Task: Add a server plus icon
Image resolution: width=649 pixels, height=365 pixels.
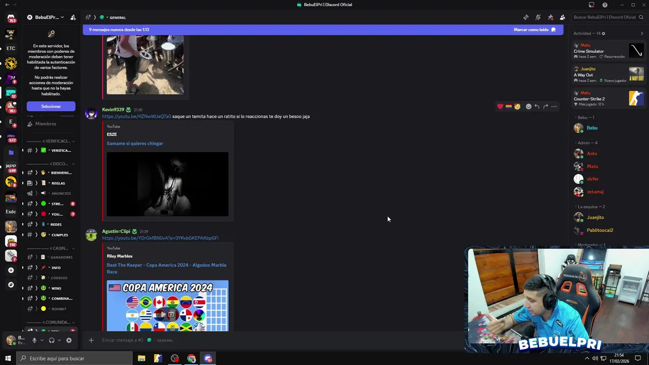Action: point(11,270)
